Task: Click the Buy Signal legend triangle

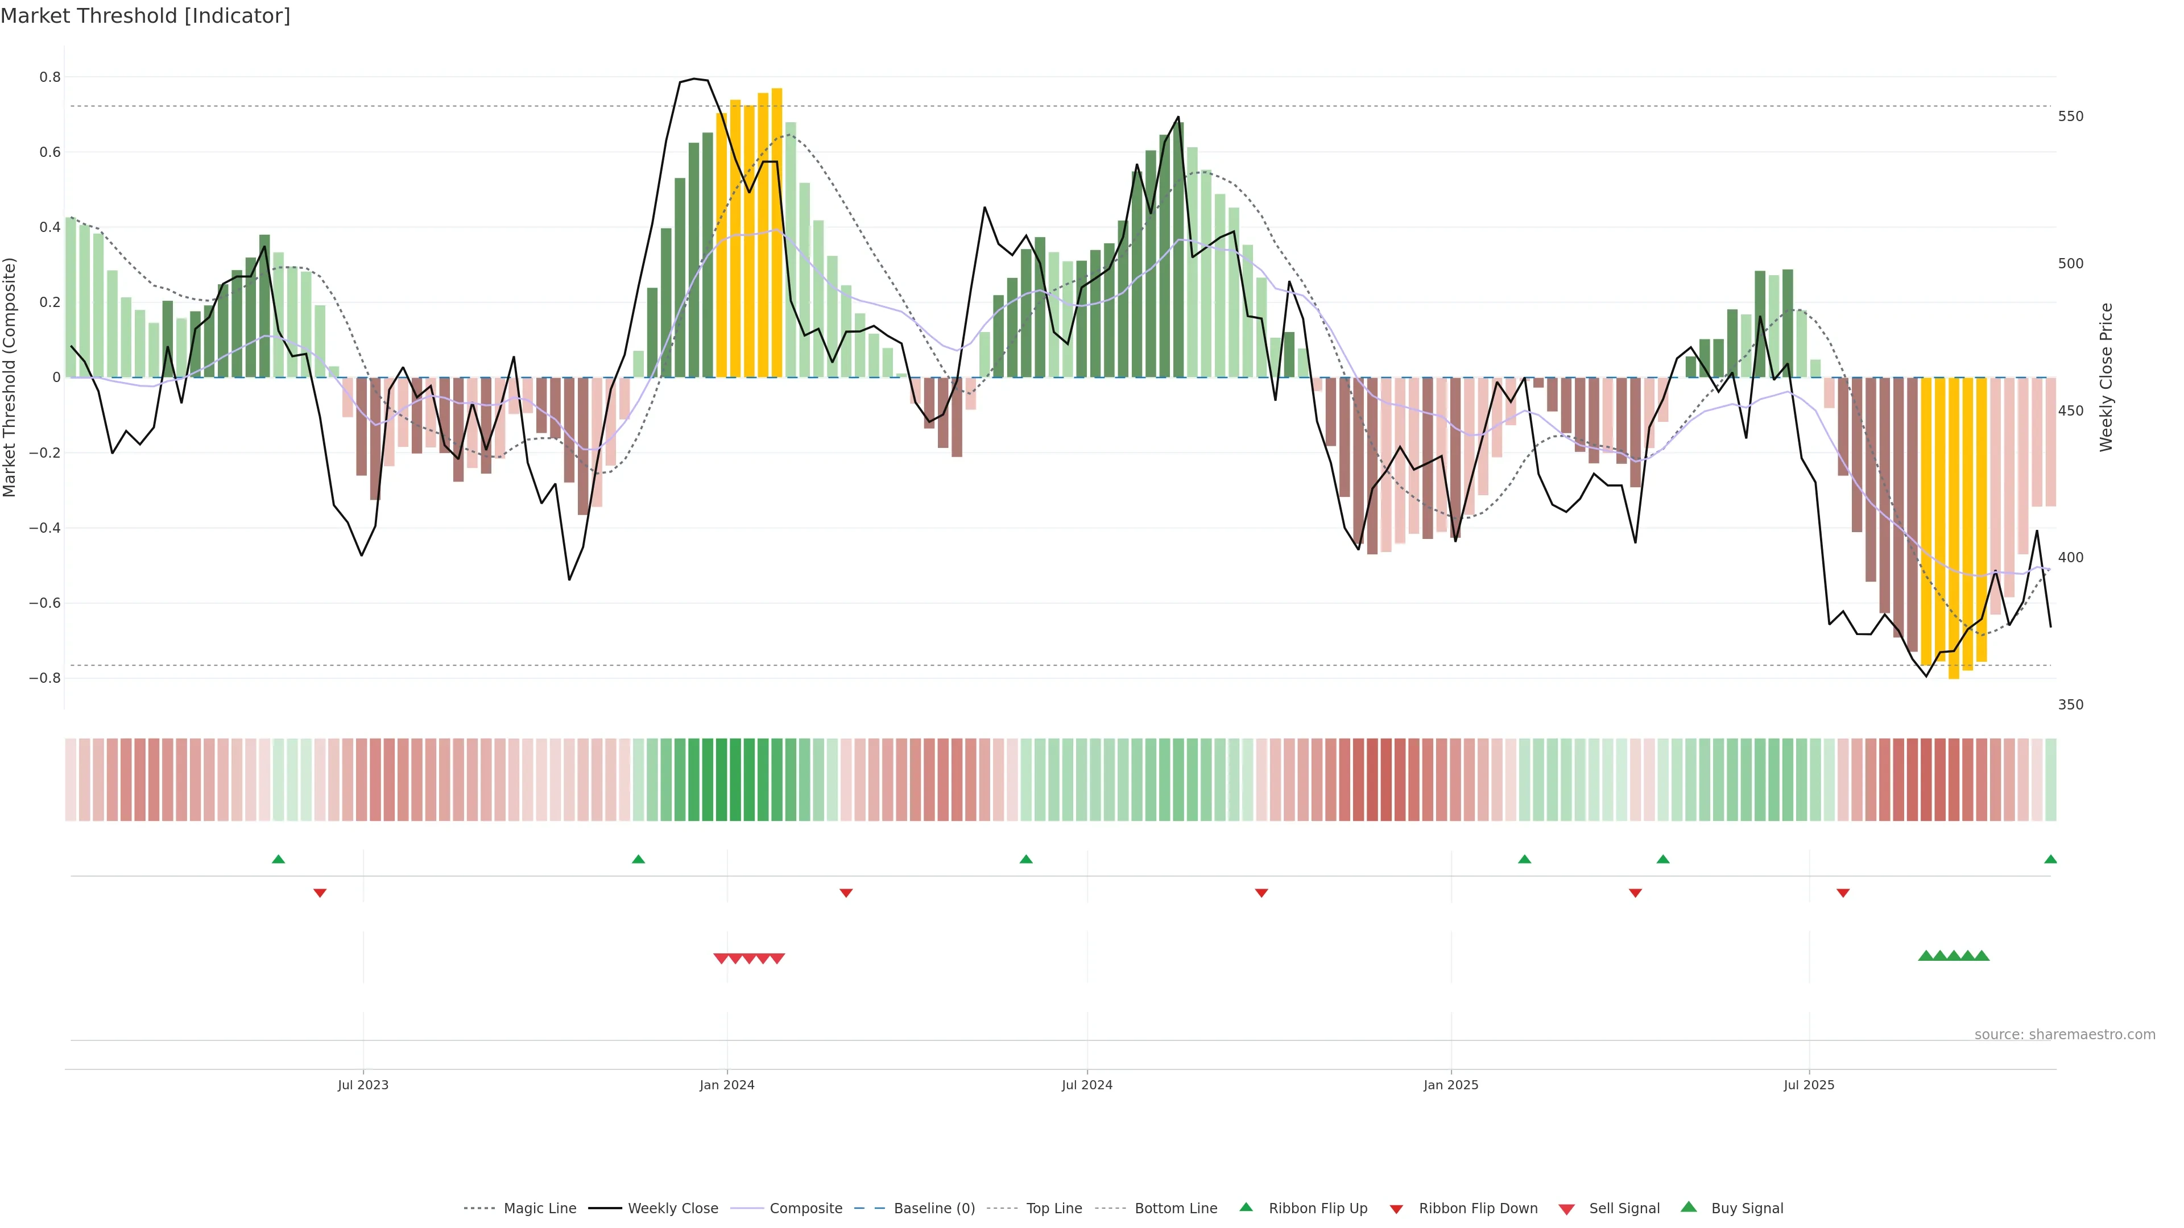Action: [1689, 1208]
